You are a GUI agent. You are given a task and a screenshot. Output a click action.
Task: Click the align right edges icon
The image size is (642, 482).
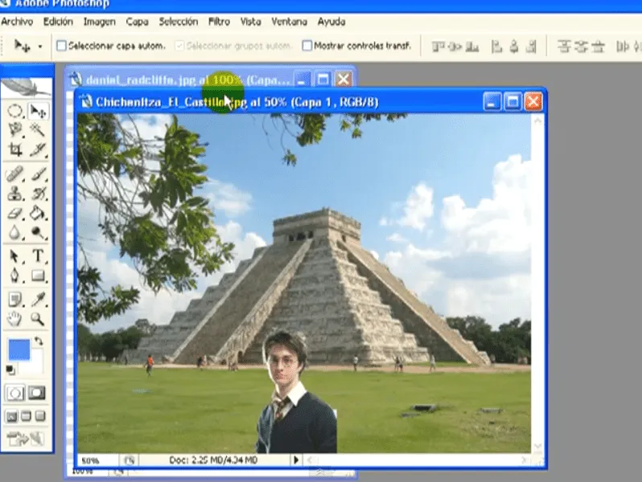[x=531, y=47]
